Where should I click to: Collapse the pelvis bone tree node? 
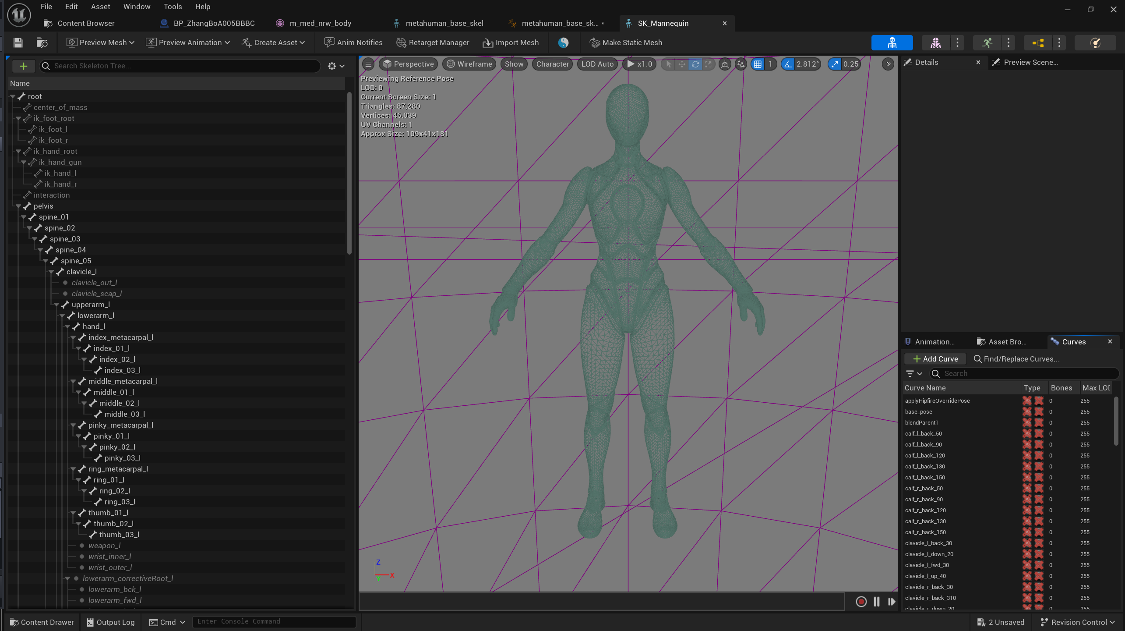coord(18,206)
